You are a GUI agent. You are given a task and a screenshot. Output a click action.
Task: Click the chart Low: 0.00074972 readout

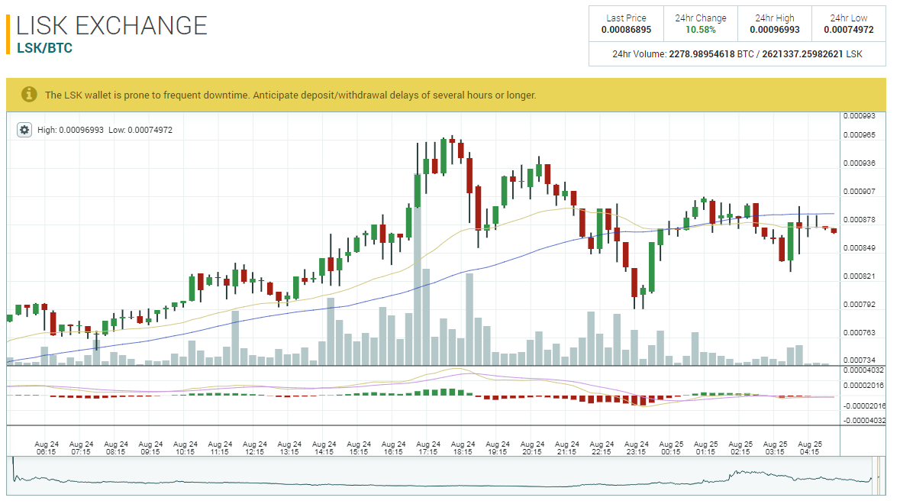click(x=140, y=131)
